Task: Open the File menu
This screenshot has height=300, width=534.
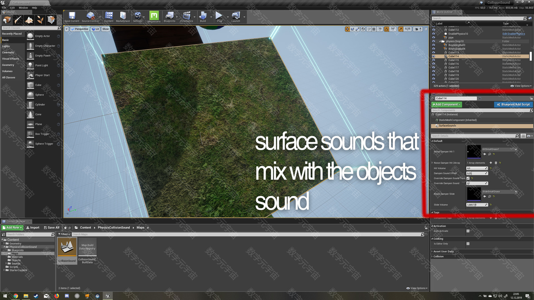Action: pyautogui.click(x=4, y=7)
